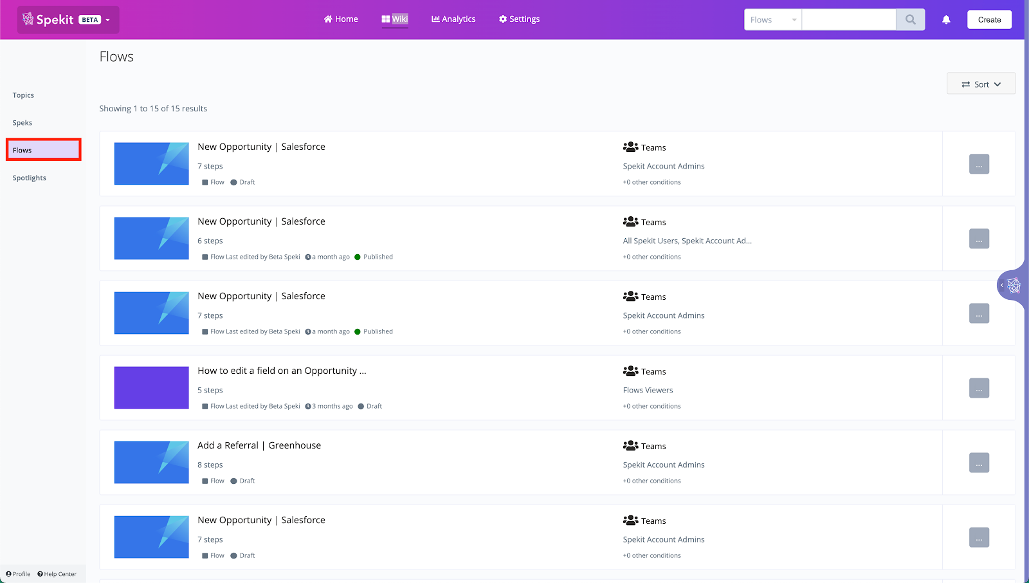Open Analytics in the top navigation
The image size is (1029, 583).
[x=453, y=19]
